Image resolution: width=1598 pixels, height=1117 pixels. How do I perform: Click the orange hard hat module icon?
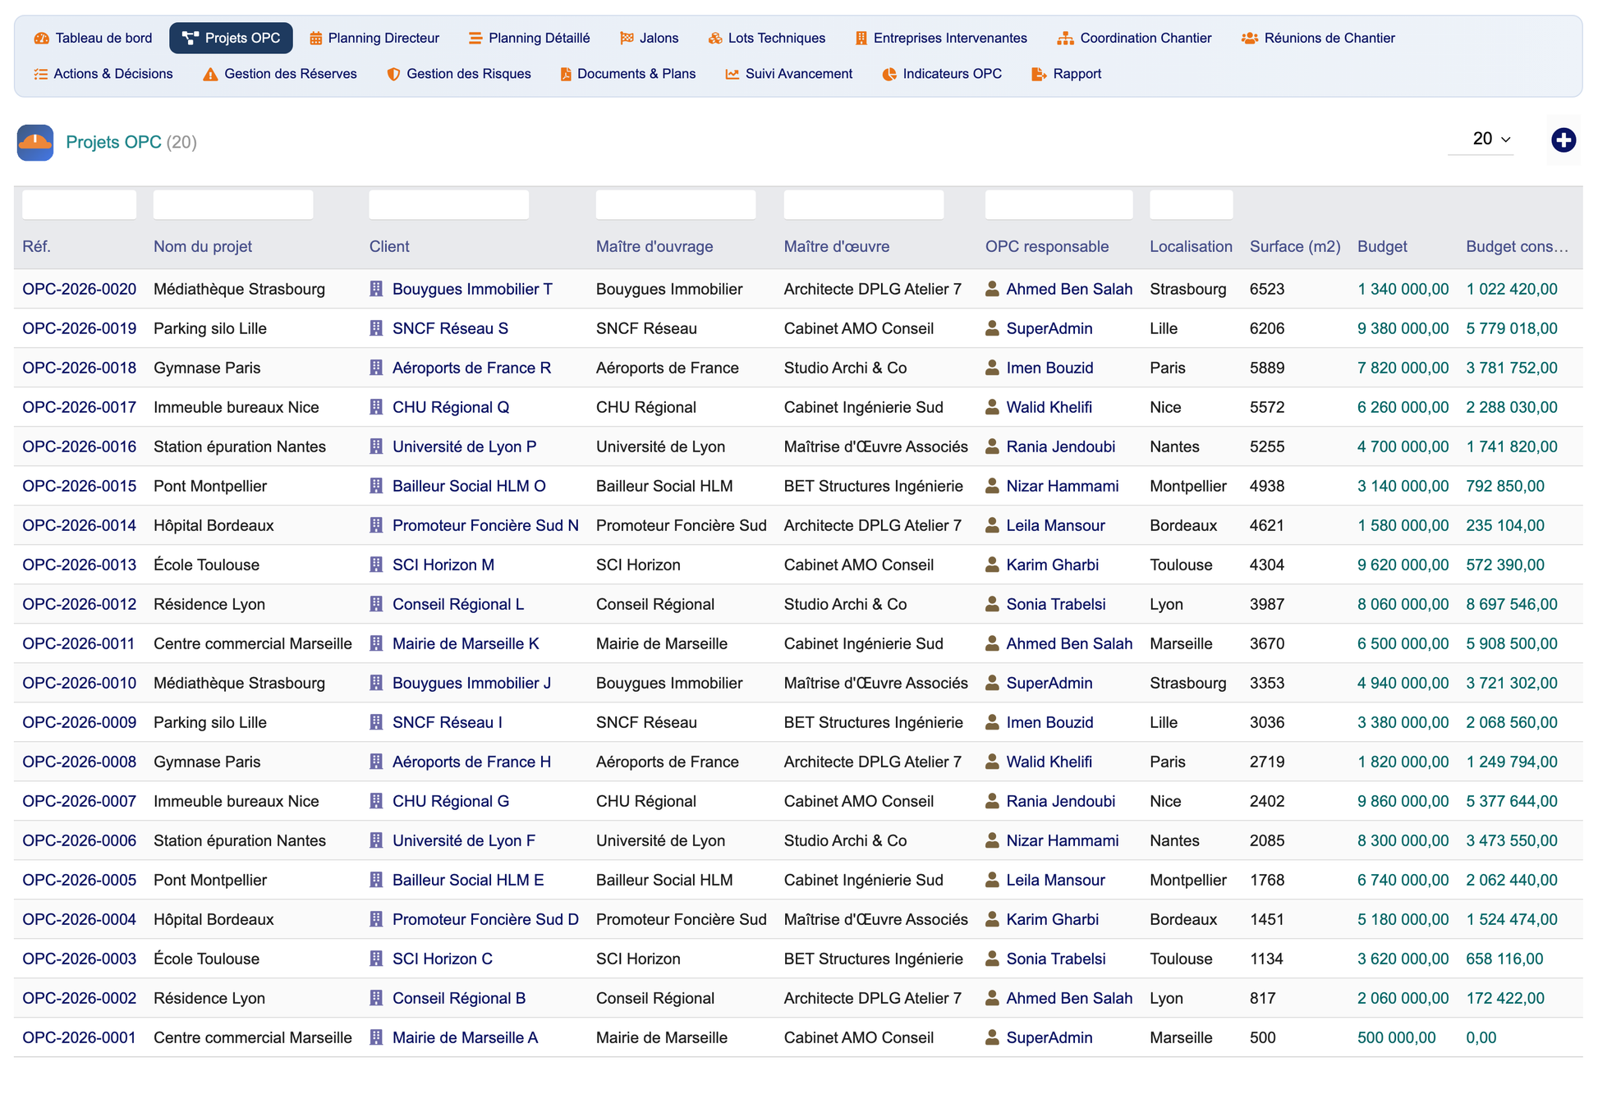35,142
